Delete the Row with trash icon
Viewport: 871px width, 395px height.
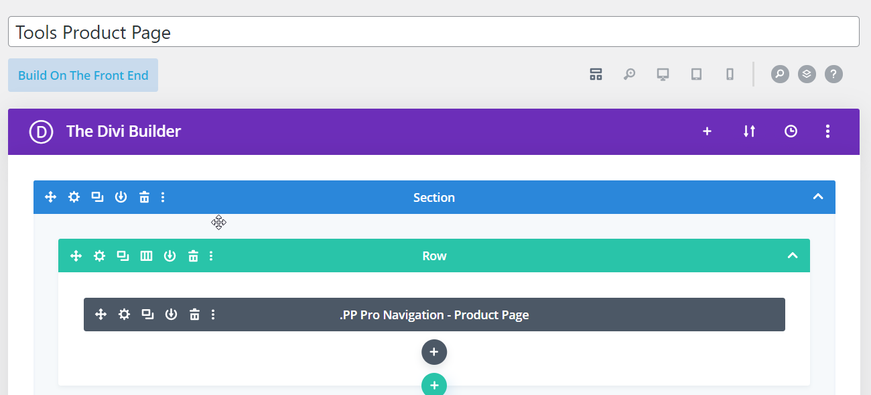[x=193, y=256]
